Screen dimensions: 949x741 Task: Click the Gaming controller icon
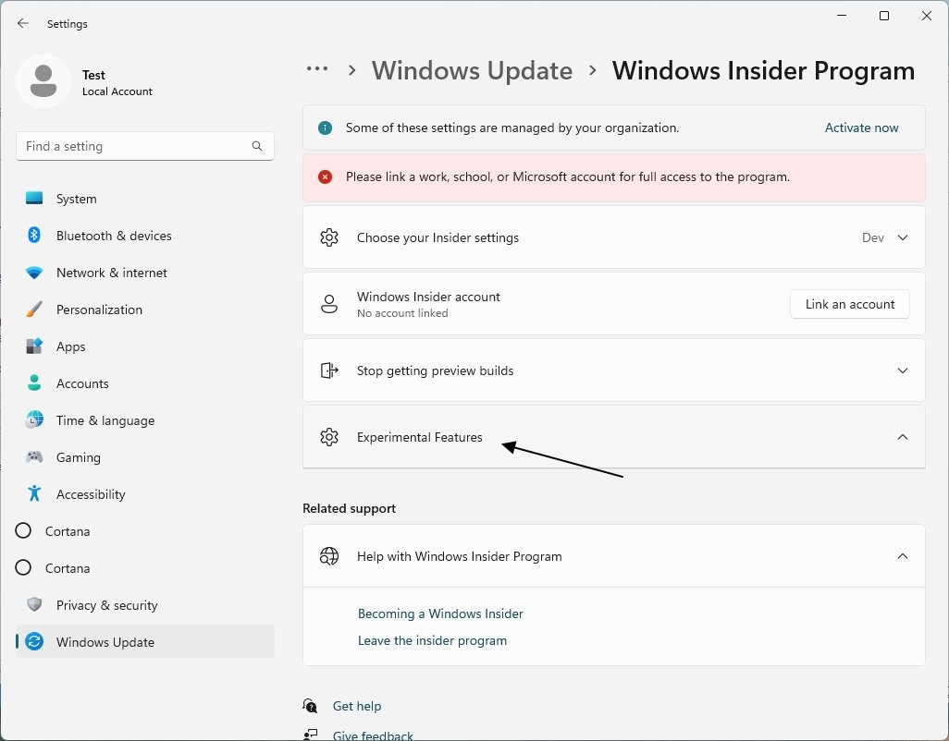[x=34, y=457]
